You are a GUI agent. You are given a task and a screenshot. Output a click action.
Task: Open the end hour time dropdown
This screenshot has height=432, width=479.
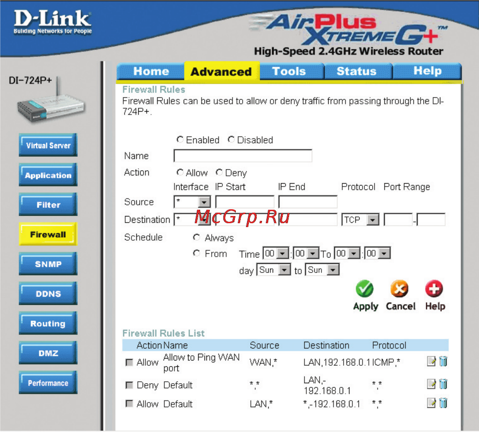pyautogui.click(x=347, y=253)
